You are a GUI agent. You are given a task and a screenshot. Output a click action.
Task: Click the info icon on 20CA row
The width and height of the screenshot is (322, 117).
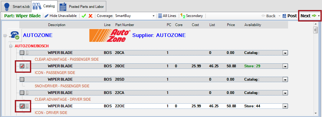coord(27,53)
